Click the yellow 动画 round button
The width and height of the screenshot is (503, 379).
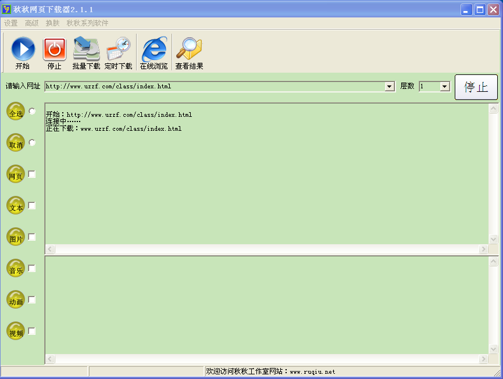point(16,300)
